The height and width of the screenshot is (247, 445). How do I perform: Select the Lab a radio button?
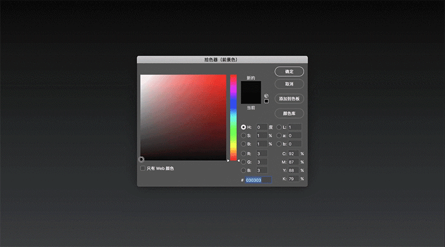click(279, 136)
